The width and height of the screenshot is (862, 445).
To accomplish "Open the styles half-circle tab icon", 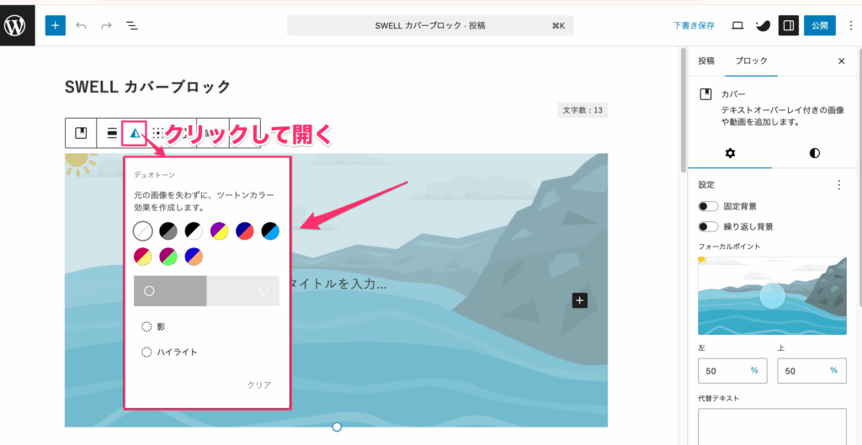I will click(x=814, y=153).
